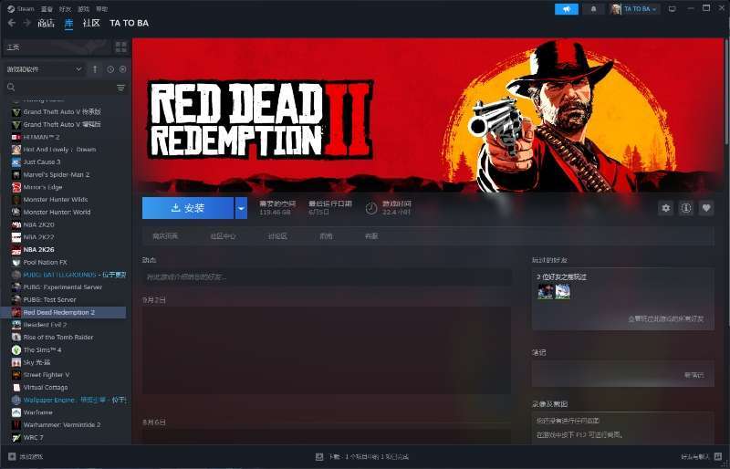Switch to Big Picture mode icon
730x469 pixels.
point(672,9)
